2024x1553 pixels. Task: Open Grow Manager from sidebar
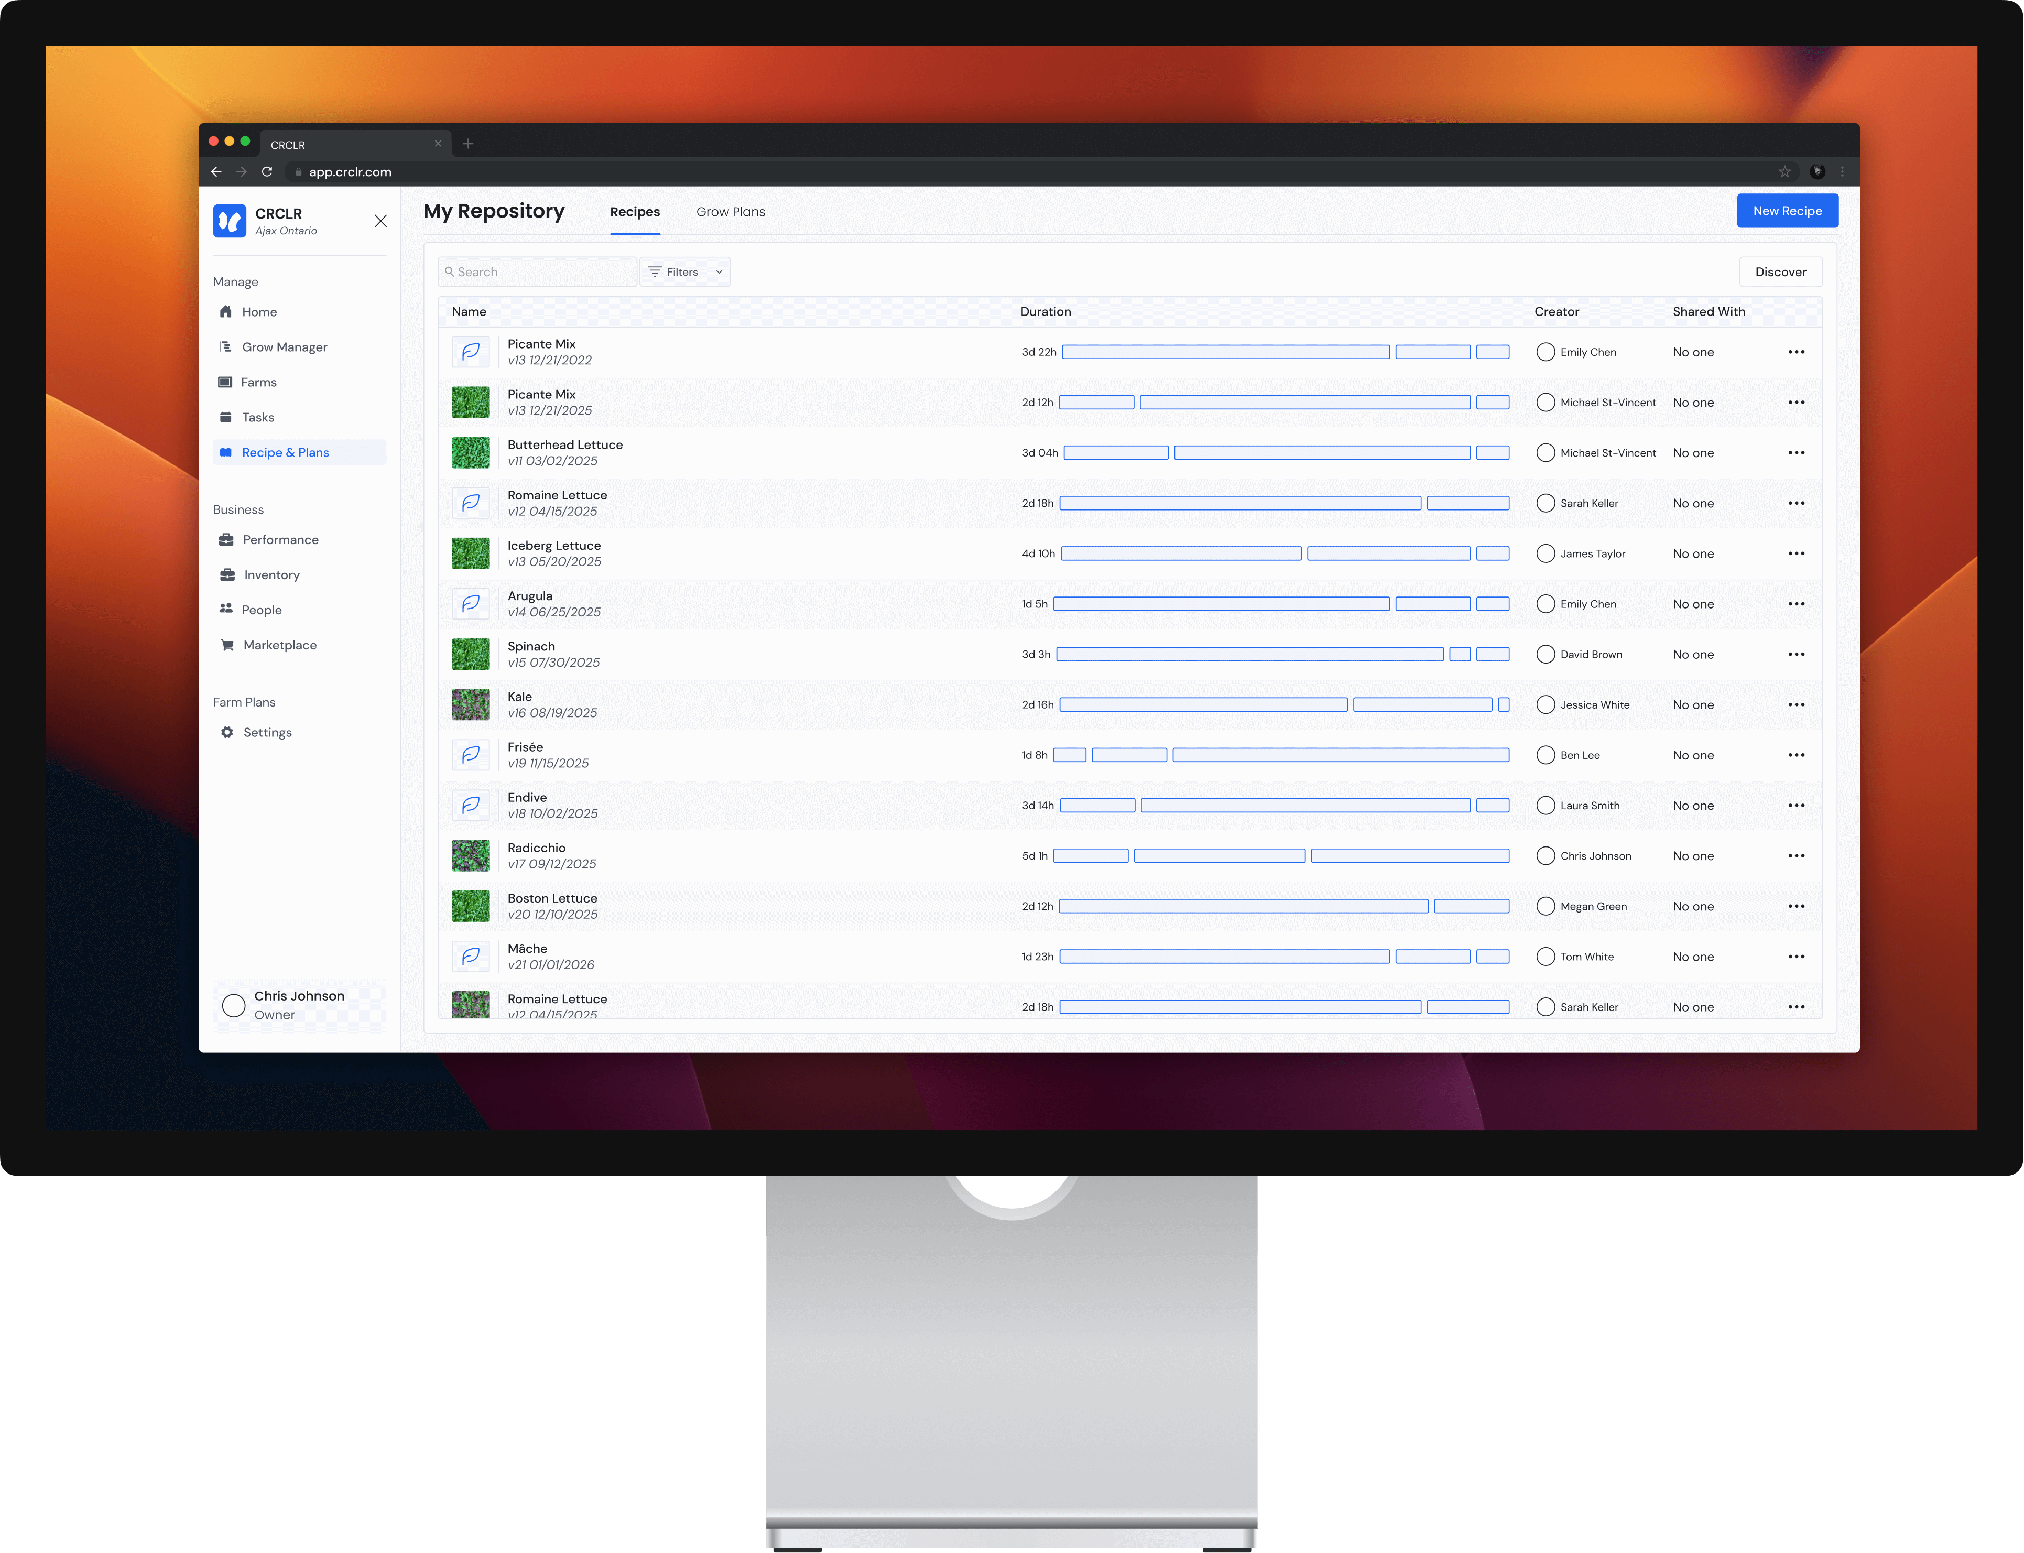tap(284, 346)
